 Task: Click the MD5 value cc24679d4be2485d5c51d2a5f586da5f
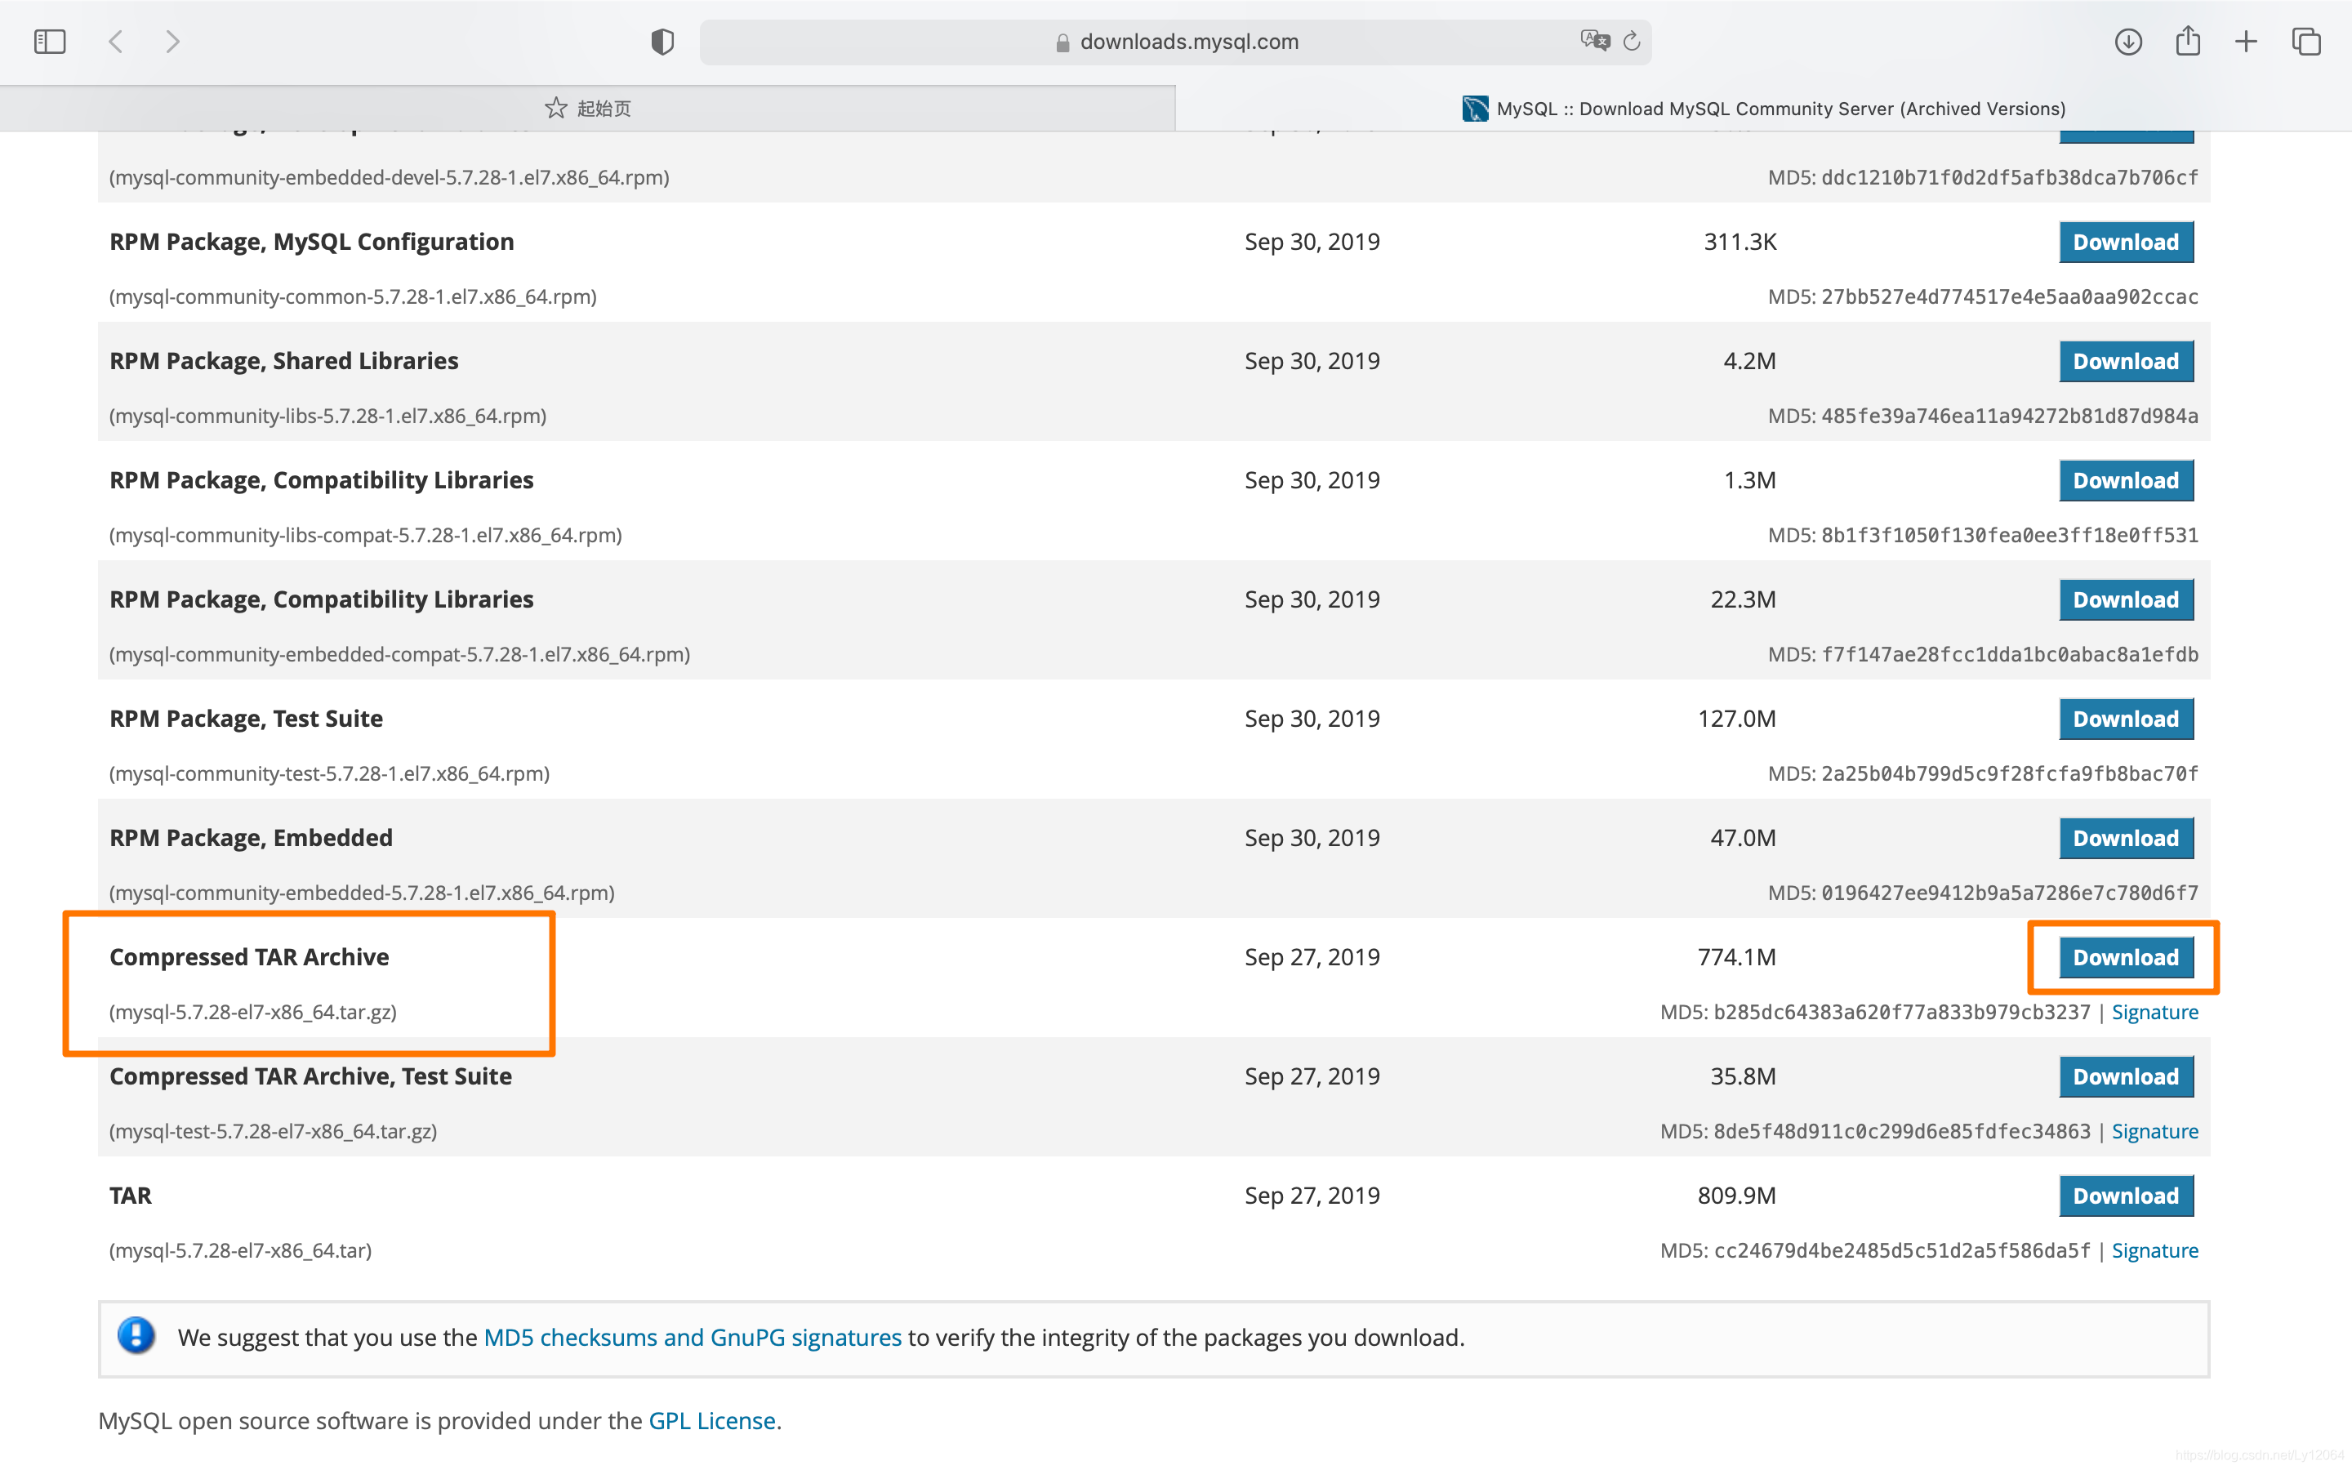1901,1250
